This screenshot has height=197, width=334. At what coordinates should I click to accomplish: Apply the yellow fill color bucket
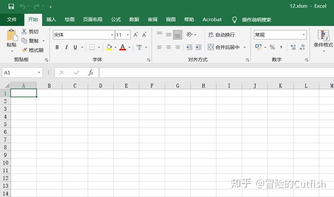pyautogui.click(x=109, y=47)
